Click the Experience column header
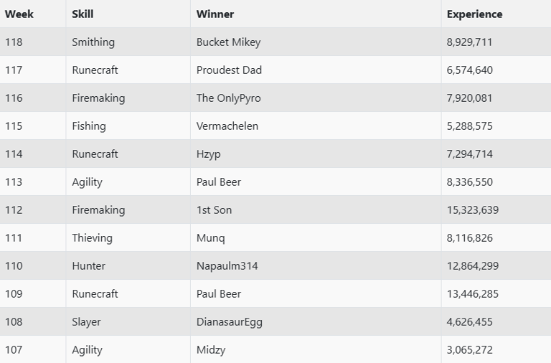Viewport: 551px width, 363px height. point(474,14)
